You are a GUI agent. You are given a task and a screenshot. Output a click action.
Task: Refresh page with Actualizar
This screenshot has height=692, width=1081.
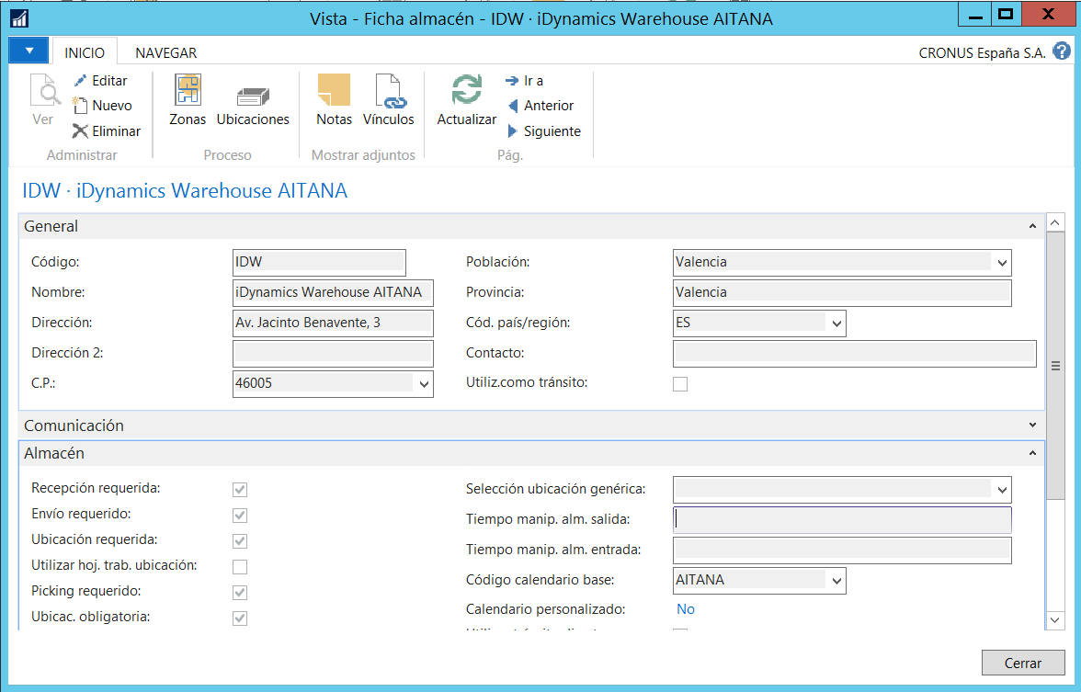coord(467,99)
